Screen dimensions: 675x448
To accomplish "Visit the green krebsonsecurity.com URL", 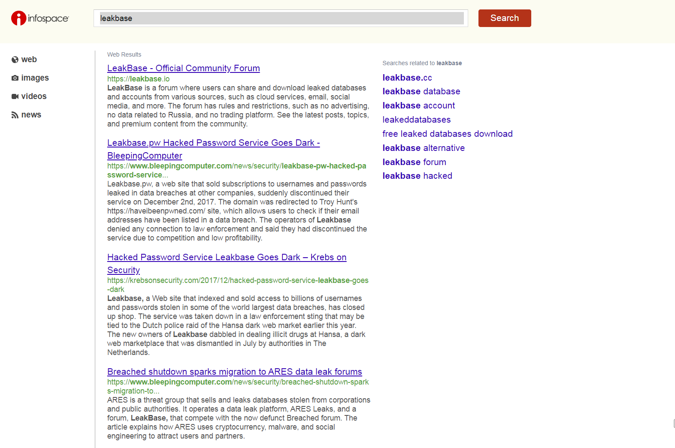I will click(x=237, y=280).
